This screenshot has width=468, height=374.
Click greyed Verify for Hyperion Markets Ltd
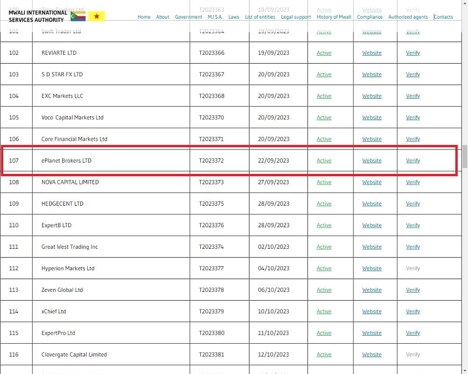pos(413,268)
